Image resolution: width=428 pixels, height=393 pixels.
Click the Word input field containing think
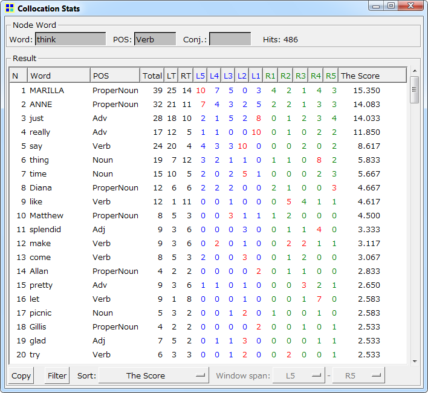[70, 39]
